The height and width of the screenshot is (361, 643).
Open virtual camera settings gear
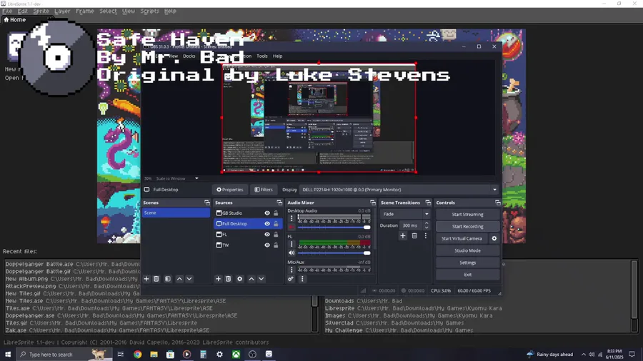[x=494, y=238]
